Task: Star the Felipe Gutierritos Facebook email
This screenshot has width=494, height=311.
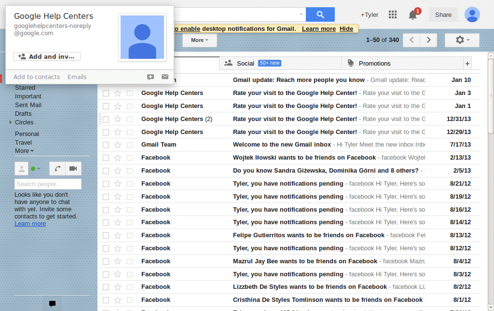Action: (118, 235)
